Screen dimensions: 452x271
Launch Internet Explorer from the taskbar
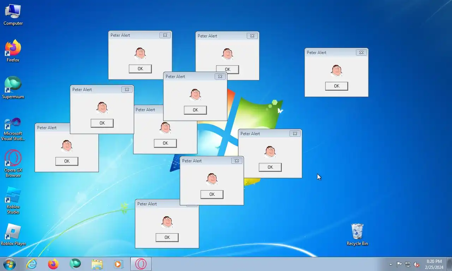click(32, 264)
